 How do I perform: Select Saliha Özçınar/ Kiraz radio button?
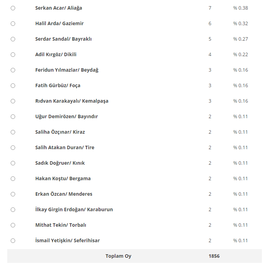[13, 132]
